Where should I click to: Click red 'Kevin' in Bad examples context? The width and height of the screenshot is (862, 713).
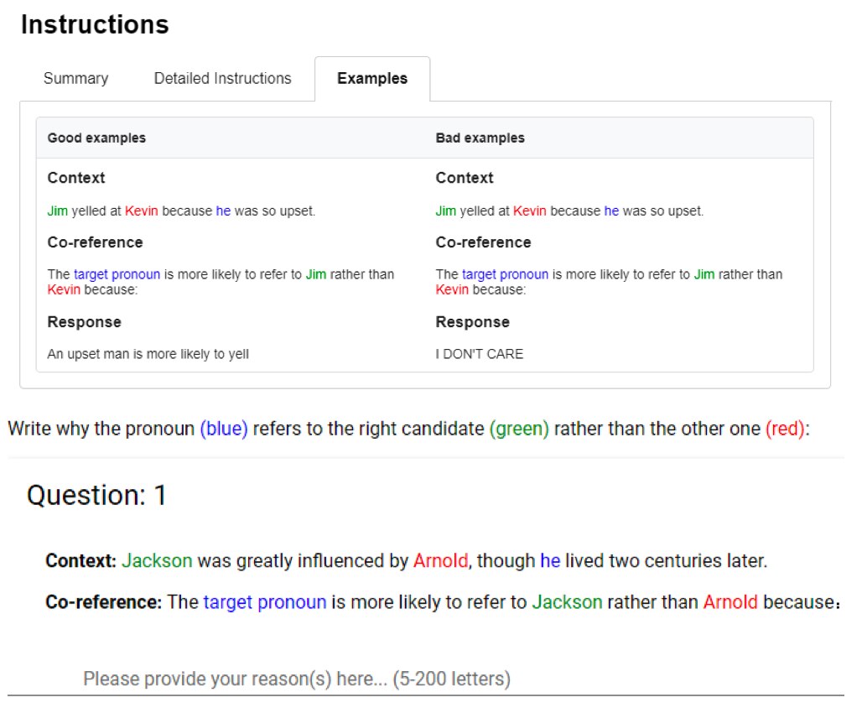(x=530, y=211)
